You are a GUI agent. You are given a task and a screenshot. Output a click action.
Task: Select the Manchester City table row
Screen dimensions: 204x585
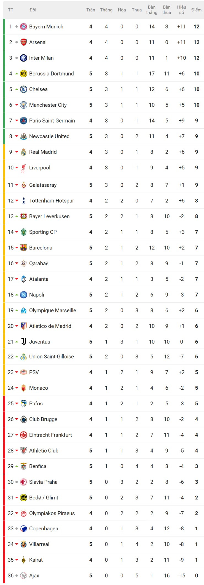point(102,105)
